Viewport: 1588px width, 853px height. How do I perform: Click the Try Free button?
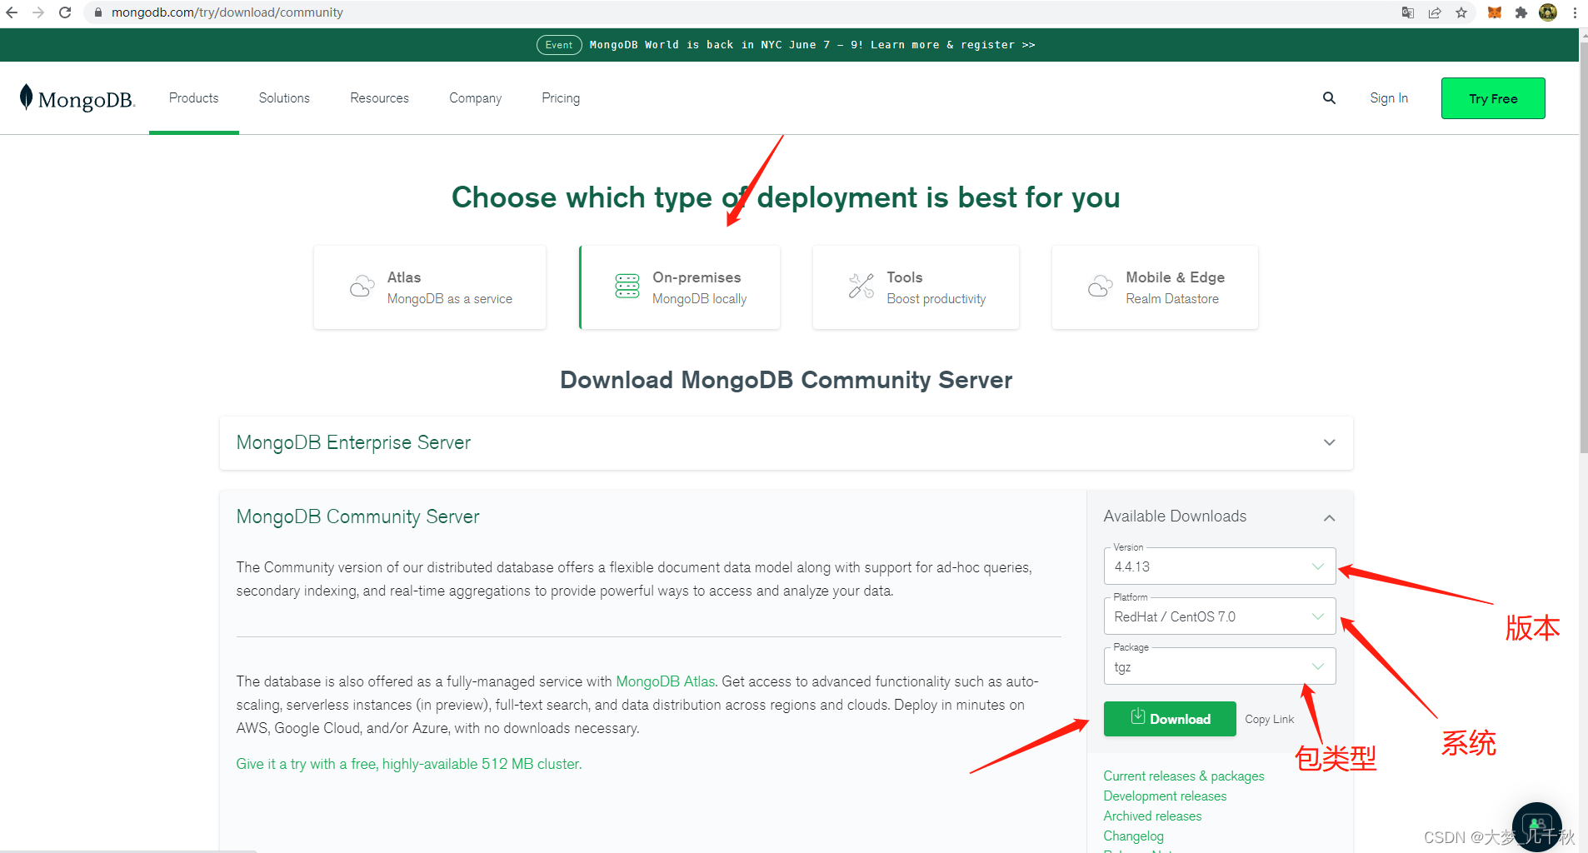[1493, 98]
